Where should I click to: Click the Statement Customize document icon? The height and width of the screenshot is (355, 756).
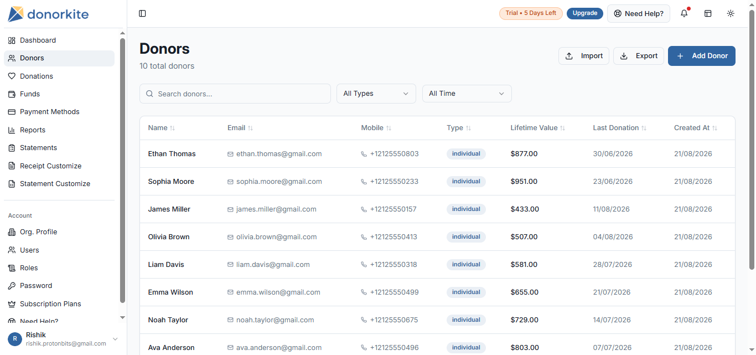tap(12, 184)
